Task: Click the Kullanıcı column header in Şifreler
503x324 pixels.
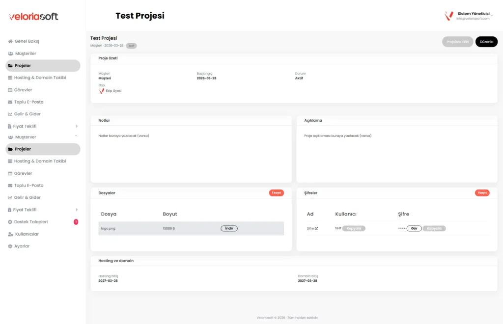Action: pos(346,214)
